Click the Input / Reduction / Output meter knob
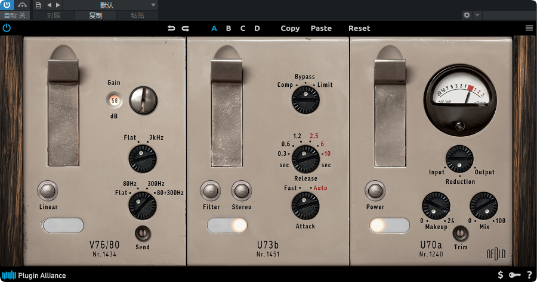537x282 pixels. click(x=459, y=159)
